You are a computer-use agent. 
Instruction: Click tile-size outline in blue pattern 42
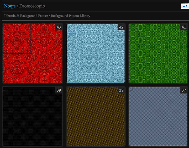coord(71,29)
